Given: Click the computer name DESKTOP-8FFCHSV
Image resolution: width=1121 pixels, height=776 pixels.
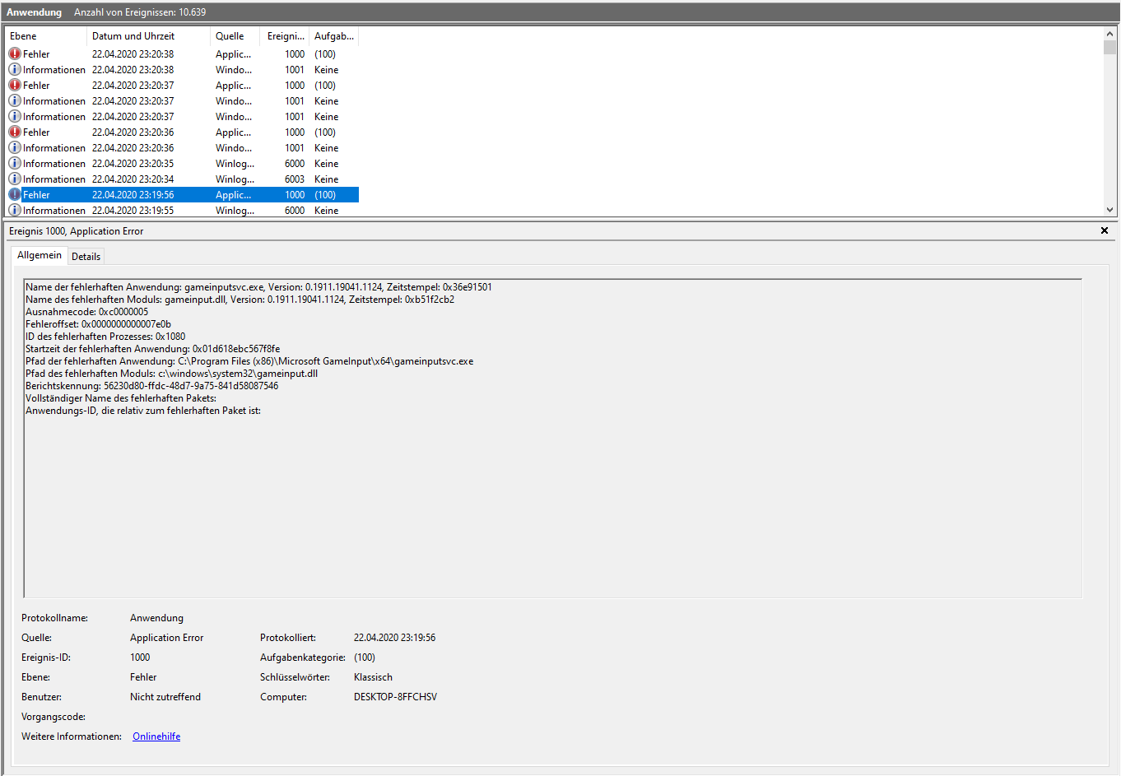Looking at the screenshot, I should pyautogui.click(x=395, y=697).
